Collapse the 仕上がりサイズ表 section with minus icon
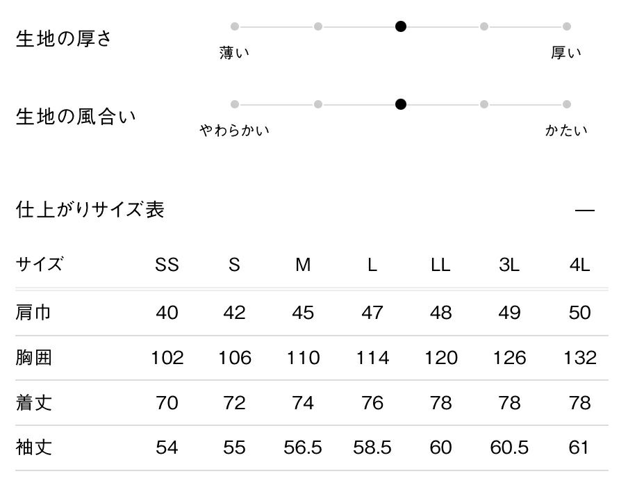Screen dimensions: 628x485 [585, 210]
